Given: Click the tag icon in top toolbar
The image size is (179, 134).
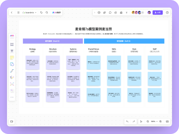Looking at the screenshot, I should 41,13.
